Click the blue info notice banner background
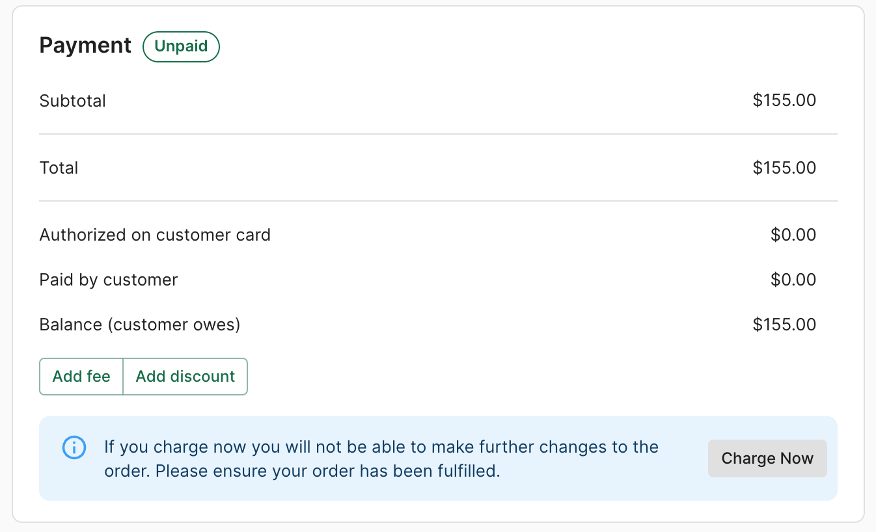This screenshot has height=532, width=876. click(x=438, y=459)
